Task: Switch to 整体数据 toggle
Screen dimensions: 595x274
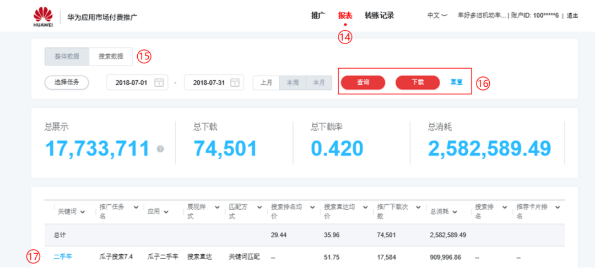Action: click(67, 57)
